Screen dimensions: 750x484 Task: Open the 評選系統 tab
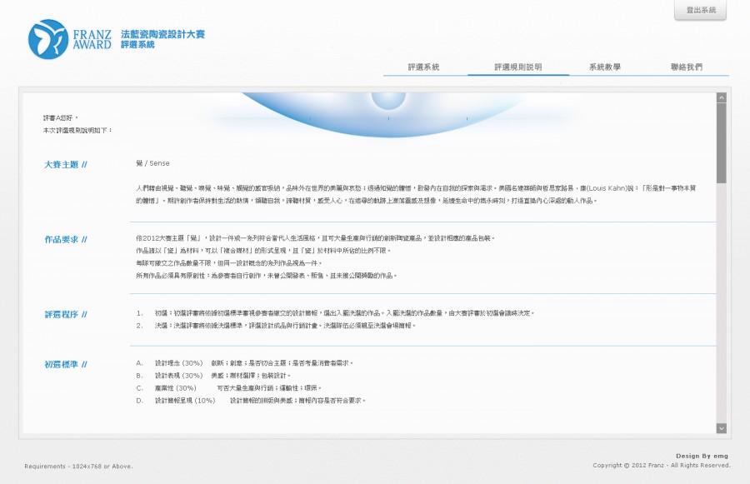[423, 67]
